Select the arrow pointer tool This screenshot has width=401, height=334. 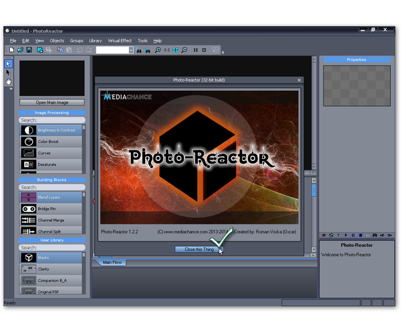[8, 64]
